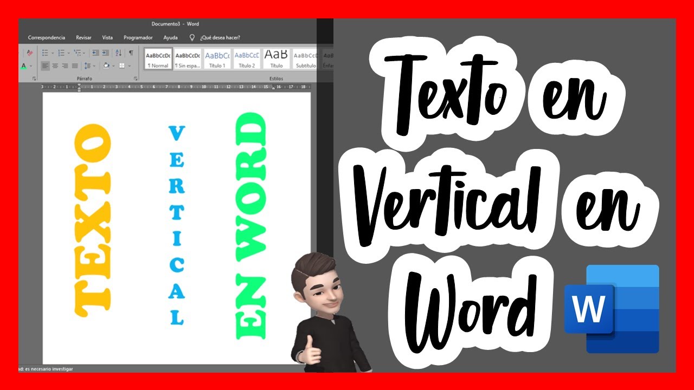Open the Font group dialog launcher

(34, 79)
